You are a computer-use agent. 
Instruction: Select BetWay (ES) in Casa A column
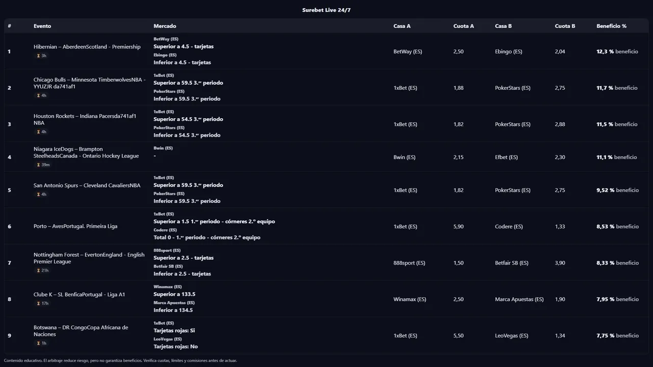point(408,52)
